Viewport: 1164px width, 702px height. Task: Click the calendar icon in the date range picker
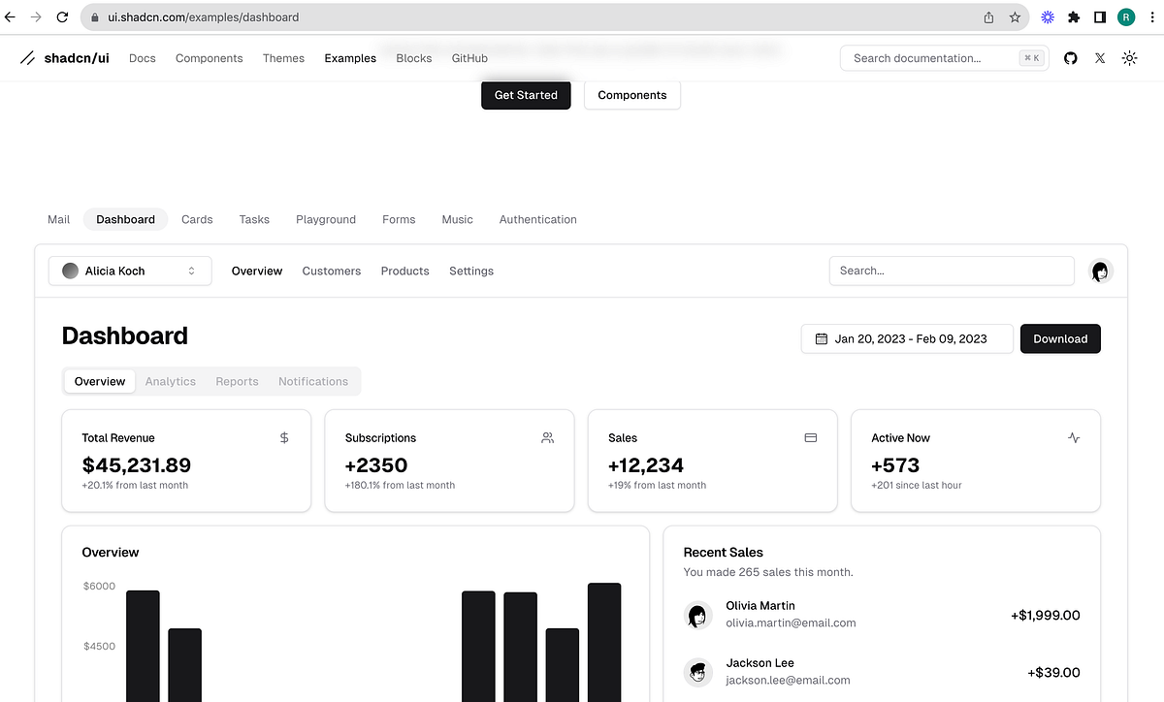pos(821,338)
